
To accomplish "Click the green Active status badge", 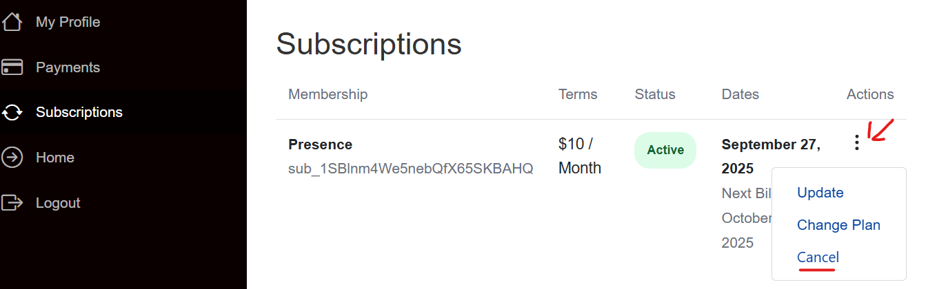I will (665, 150).
